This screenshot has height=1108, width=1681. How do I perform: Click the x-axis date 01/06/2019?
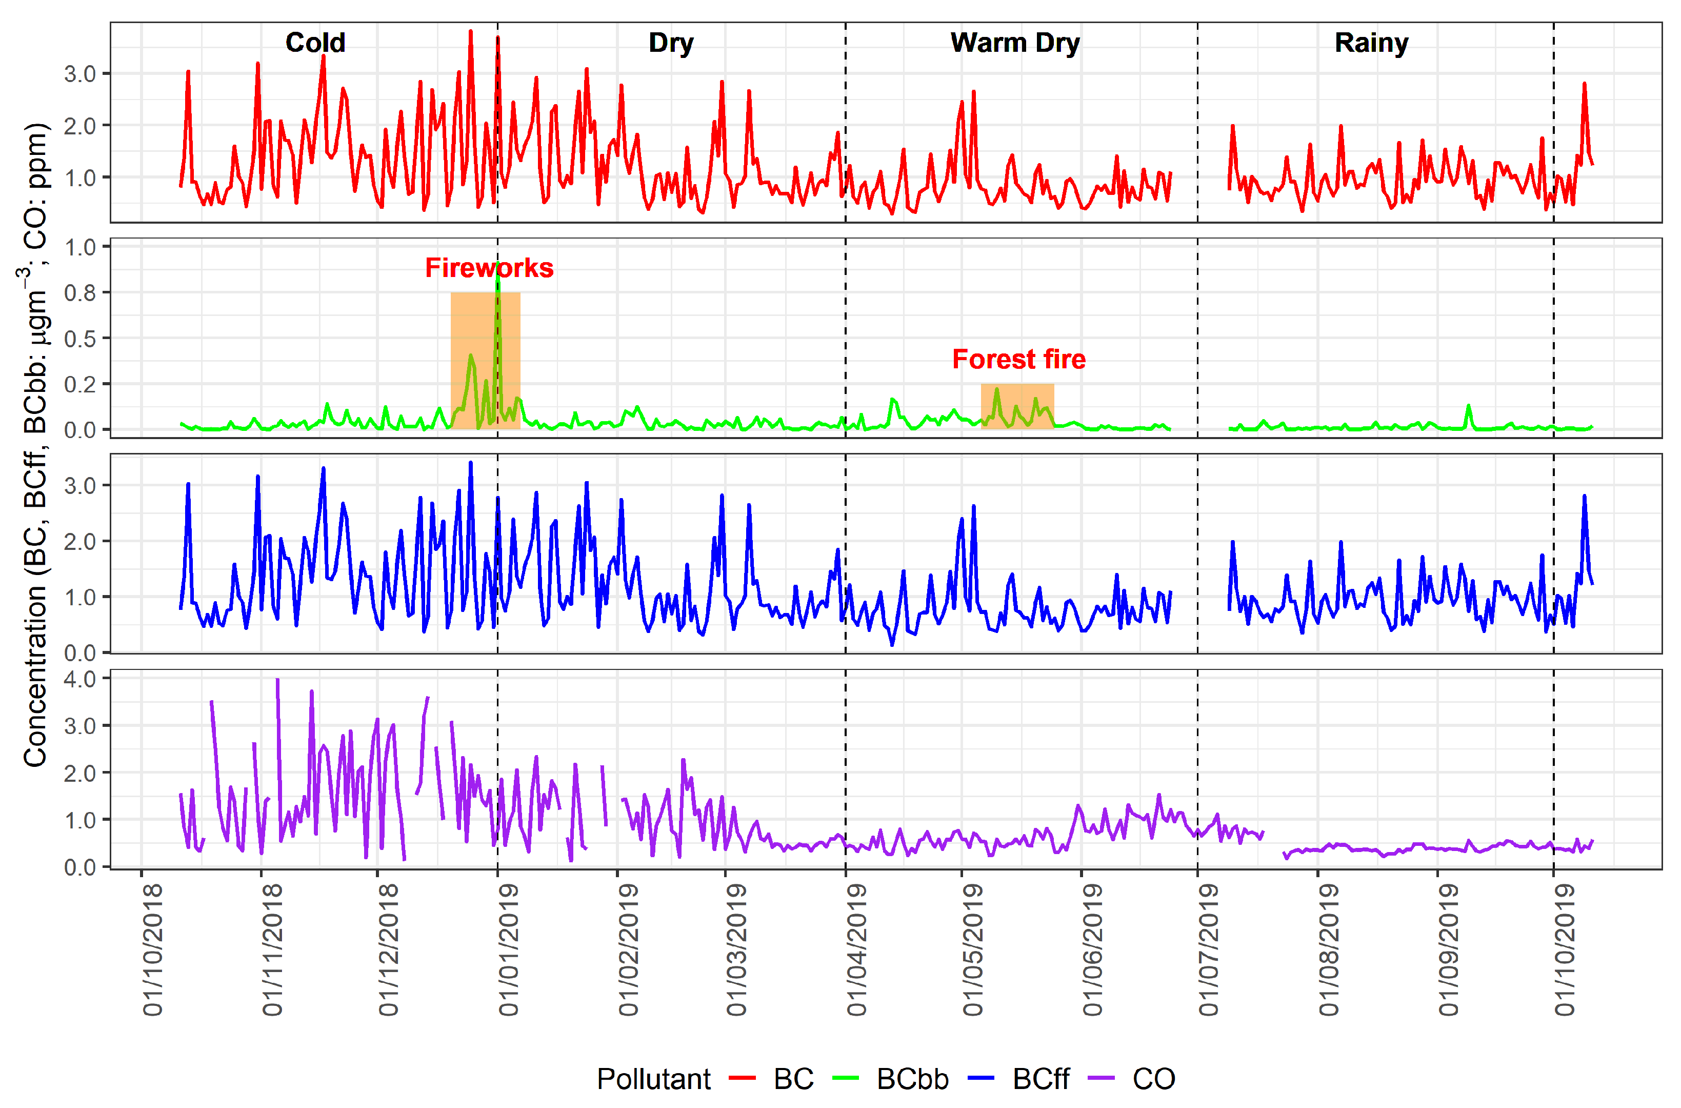pos(1093,949)
